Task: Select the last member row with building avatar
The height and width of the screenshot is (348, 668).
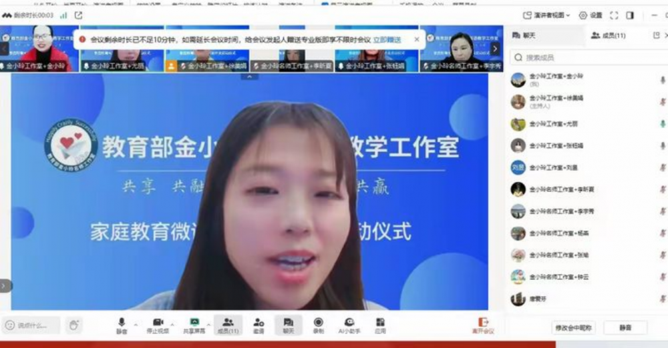Action: pyautogui.click(x=589, y=299)
